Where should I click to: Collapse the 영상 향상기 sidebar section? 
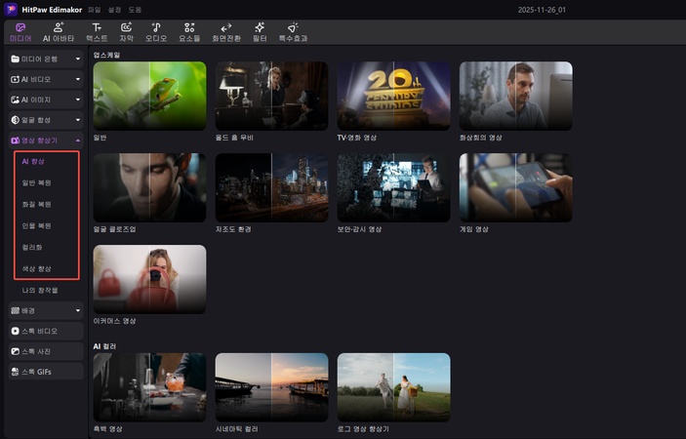pos(45,140)
